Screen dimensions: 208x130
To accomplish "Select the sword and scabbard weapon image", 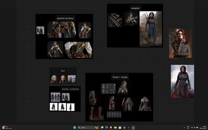I will click(x=115, y=20).
